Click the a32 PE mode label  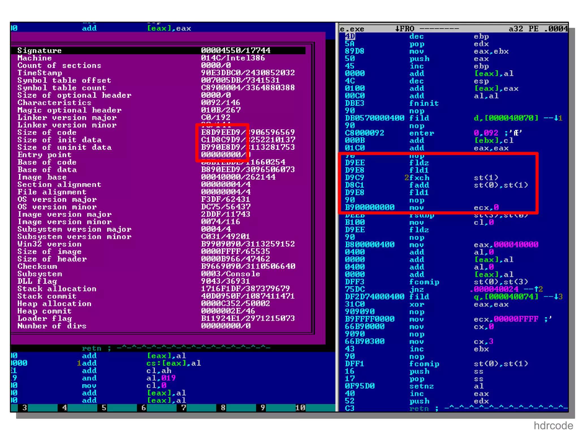click(x=523, y=29)
